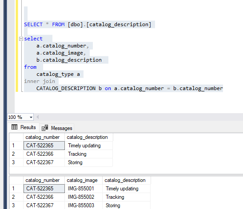Select catalog_description column header in first grid
243x209 pixels.
point(89,137)
